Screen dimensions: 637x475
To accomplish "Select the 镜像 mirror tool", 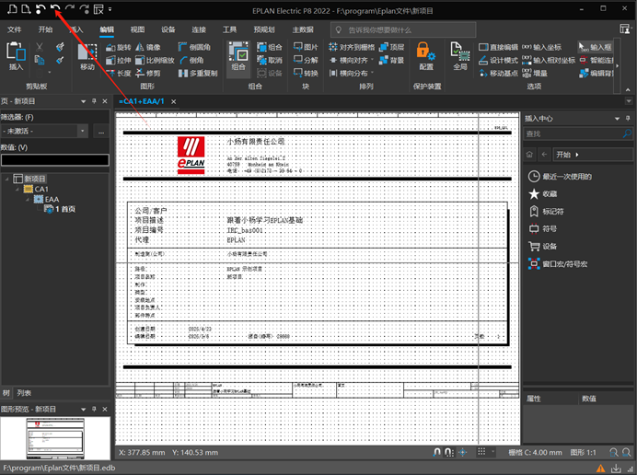I will (x=148, y=47).
